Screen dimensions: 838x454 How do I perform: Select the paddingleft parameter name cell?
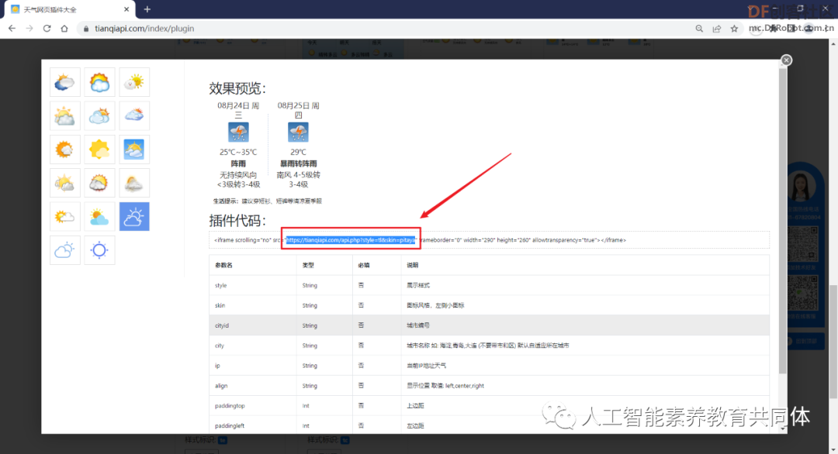point(230,426)
